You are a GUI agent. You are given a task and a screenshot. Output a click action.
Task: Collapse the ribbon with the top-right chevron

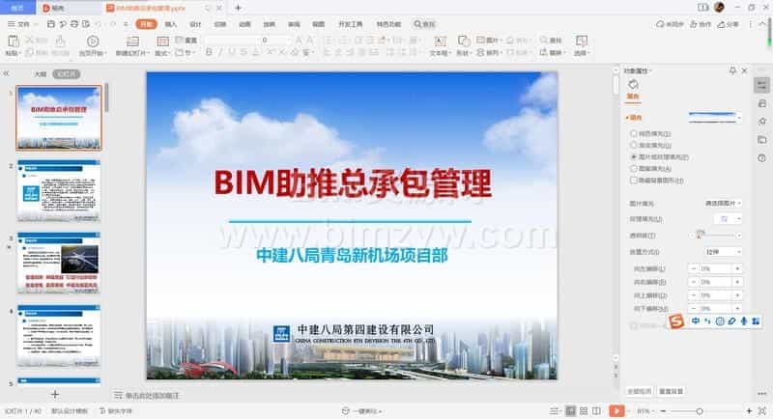tap(762, 23)
